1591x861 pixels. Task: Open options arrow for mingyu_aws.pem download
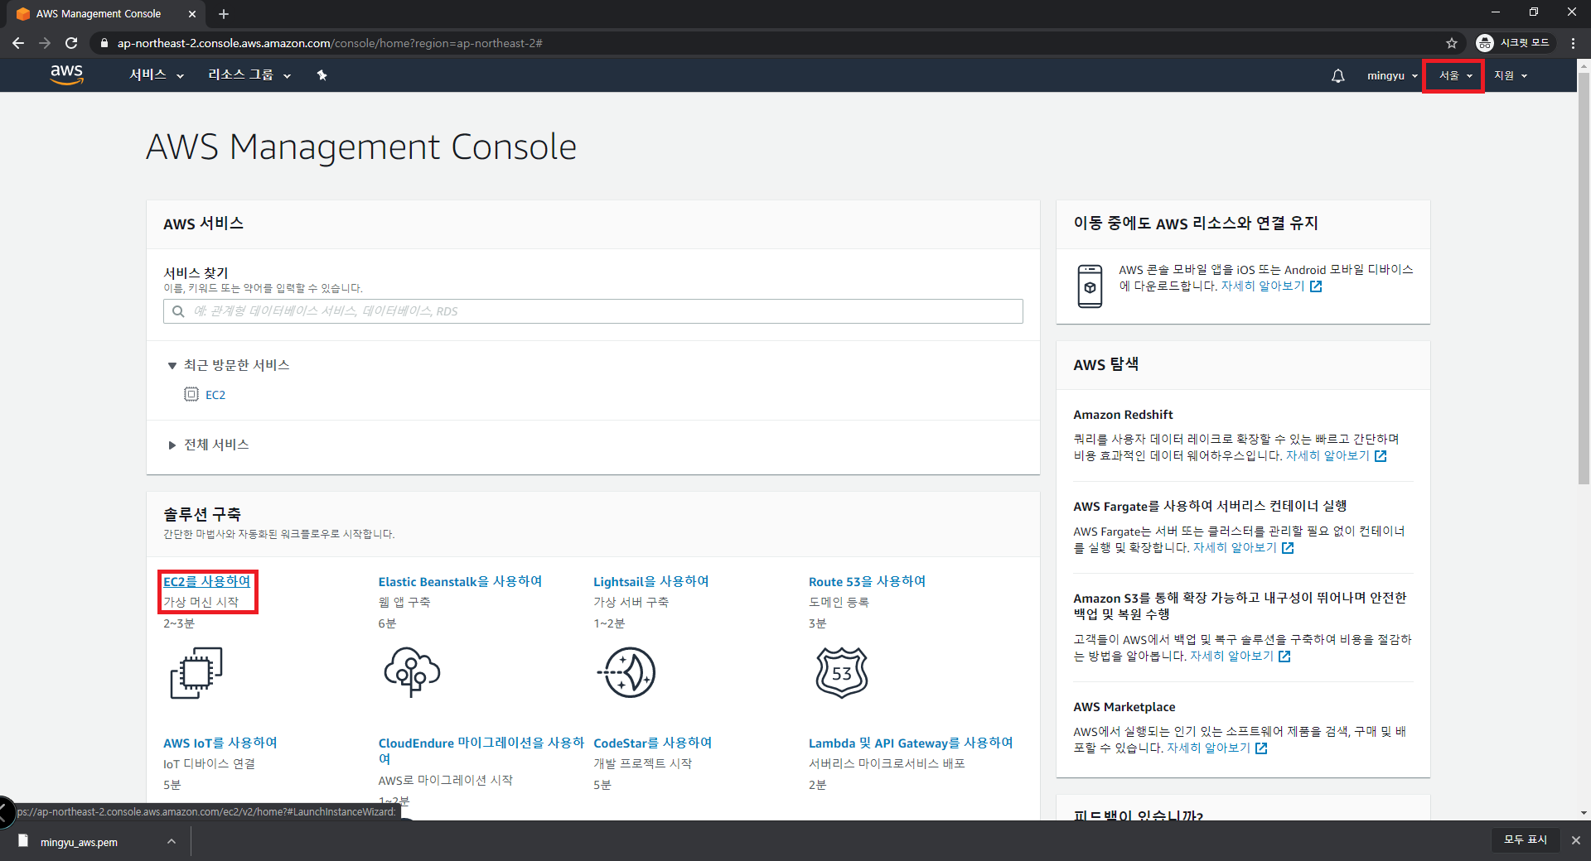coord(171,841)
